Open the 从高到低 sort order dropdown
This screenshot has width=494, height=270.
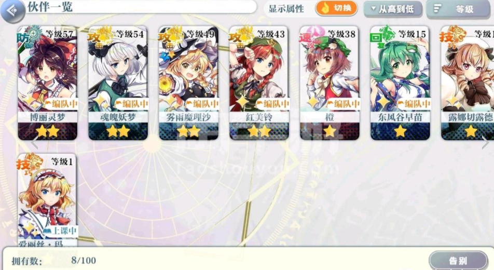[x=393, y=9]
